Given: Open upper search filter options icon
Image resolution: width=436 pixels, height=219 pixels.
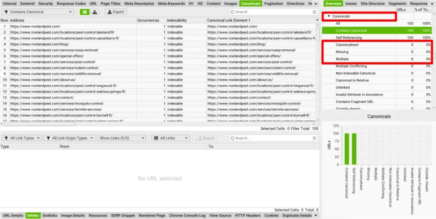Looking at the screenshot, I should point(314,12).
